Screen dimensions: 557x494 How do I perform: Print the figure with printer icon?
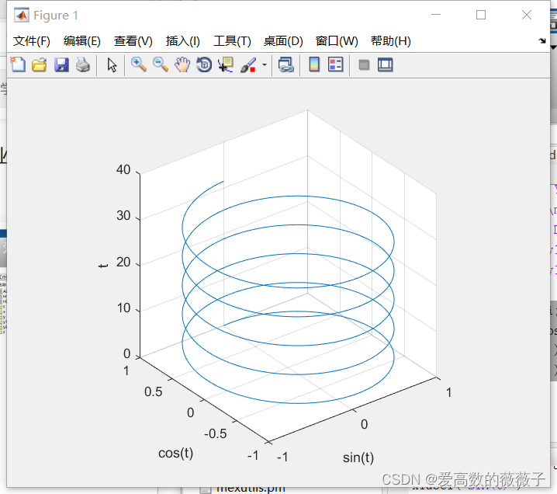tap(83, 65)
